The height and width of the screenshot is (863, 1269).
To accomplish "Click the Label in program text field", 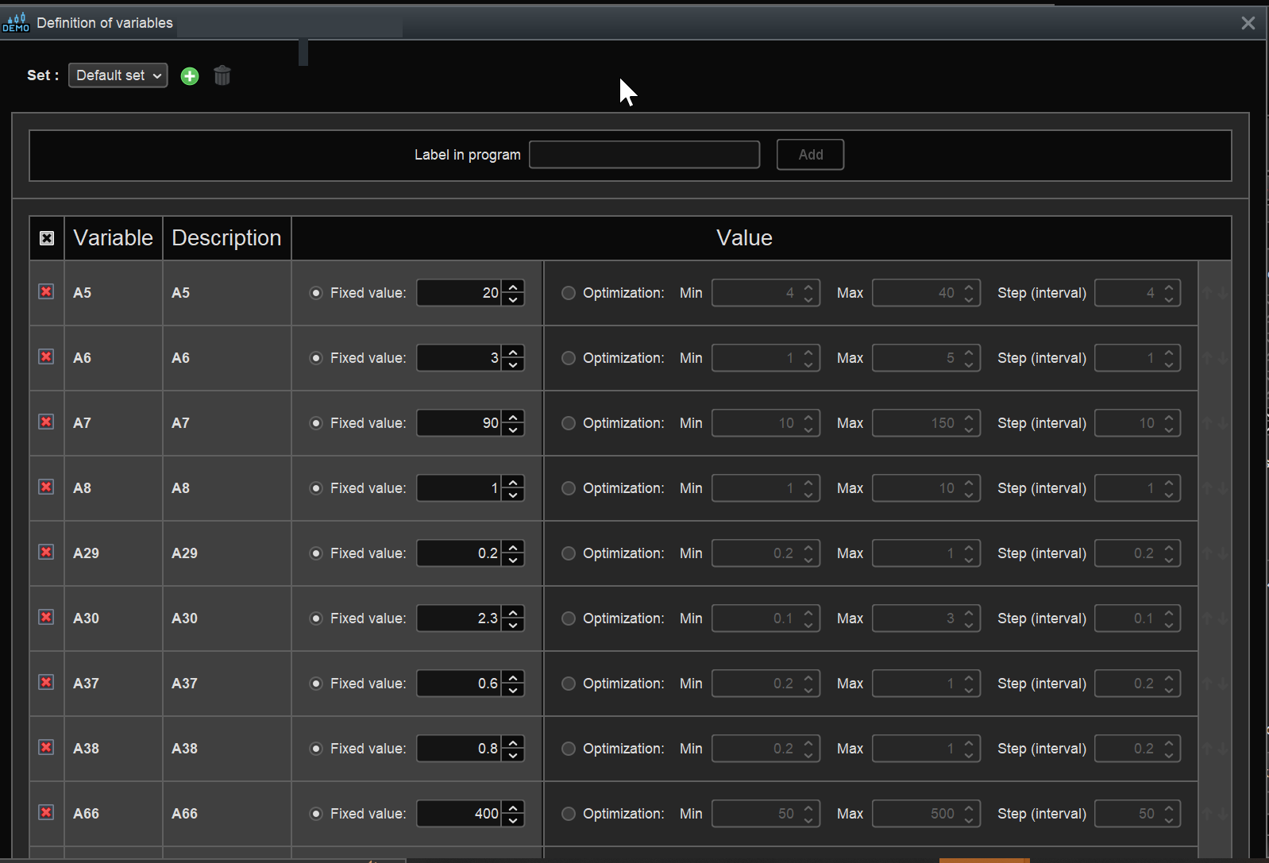I will (645, 155).
